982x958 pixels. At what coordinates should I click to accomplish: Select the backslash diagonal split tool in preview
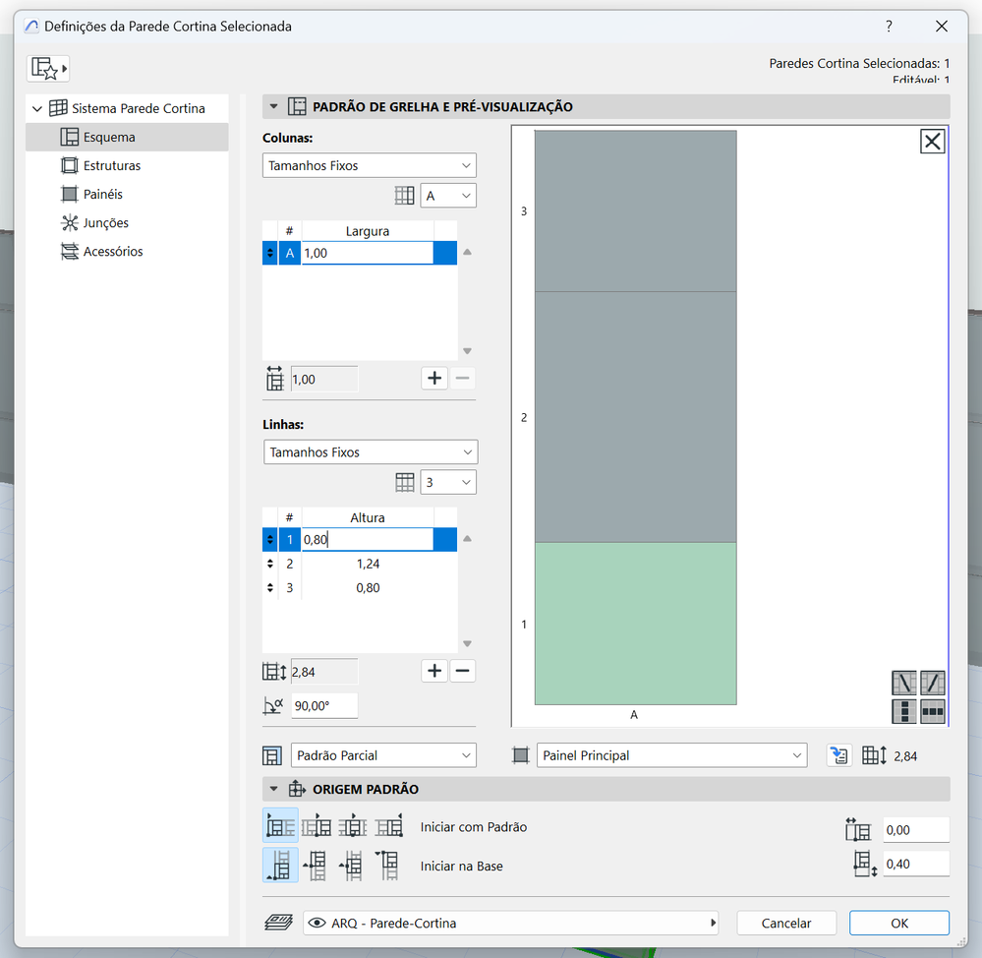tap(903, 683)
